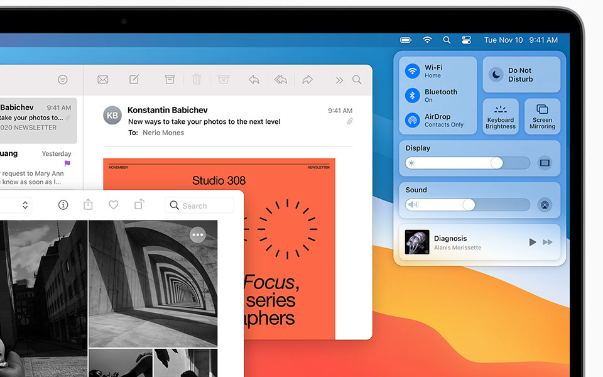Forward the email in Mail toolbar
This screenshot has height=377, width=603.
pos(307,80)
